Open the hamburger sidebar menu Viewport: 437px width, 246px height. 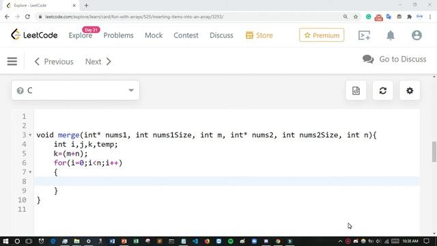click(12, 61)
